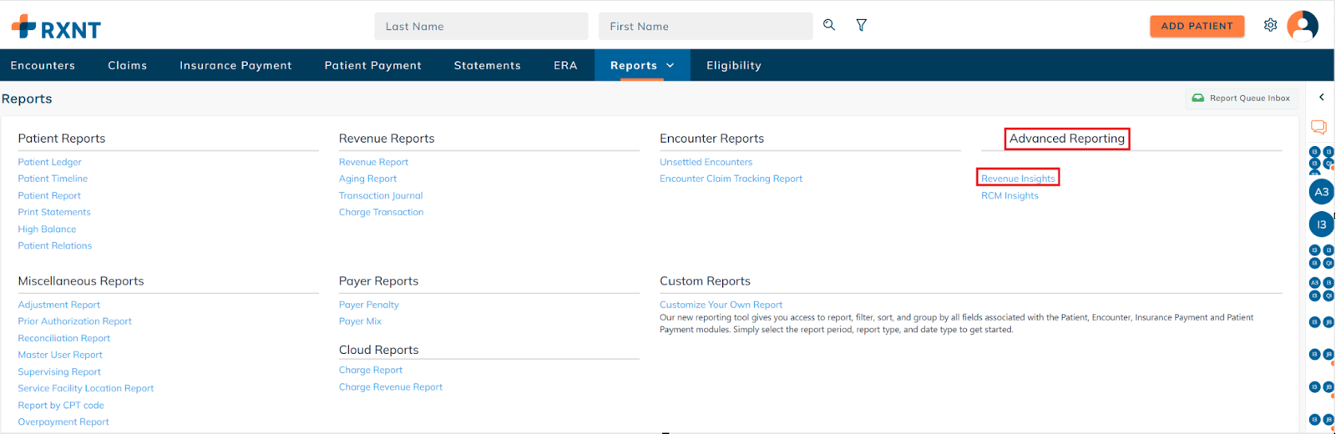
Task: Go to the Insurance Payment tab
Action: tap(235, 65)
